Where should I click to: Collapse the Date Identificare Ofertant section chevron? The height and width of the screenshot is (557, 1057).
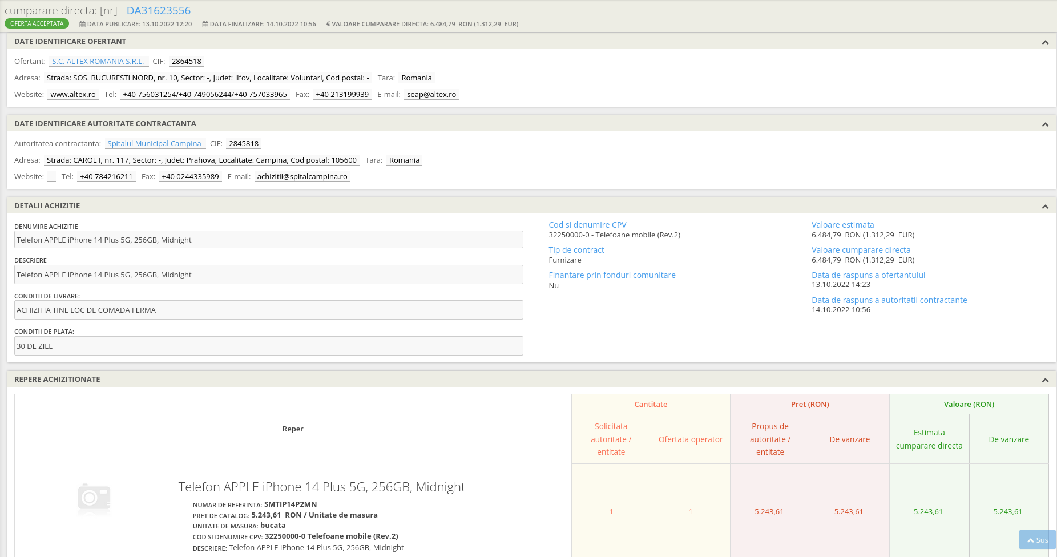pos(1045,42)
